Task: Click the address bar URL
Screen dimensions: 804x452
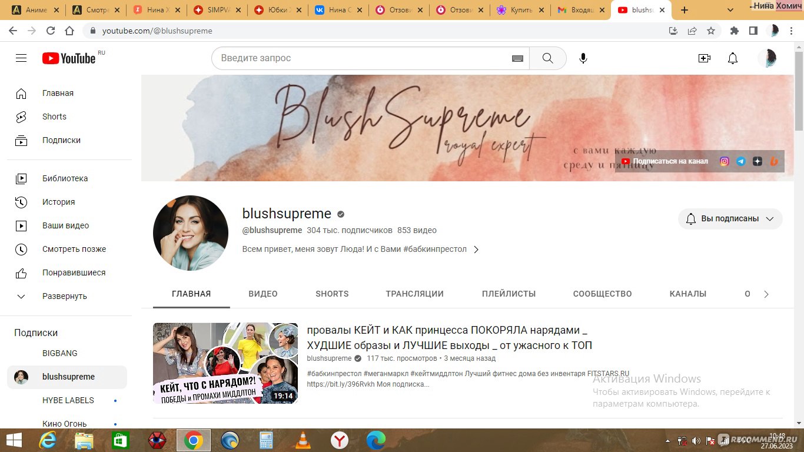Action: point(157,31)
